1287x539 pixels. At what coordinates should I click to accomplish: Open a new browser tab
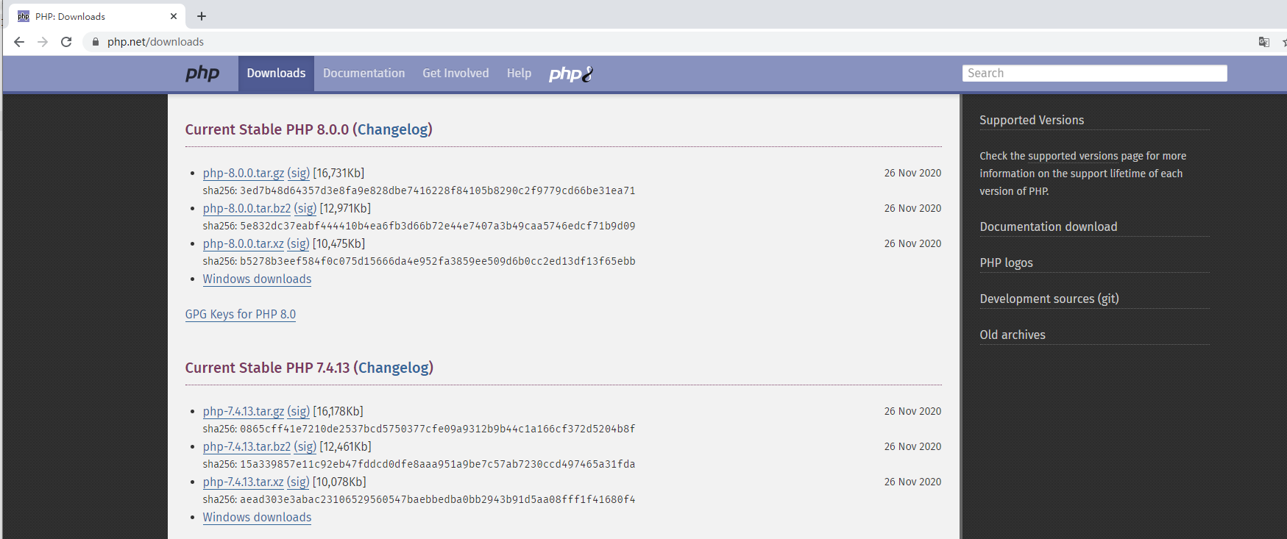202,16
